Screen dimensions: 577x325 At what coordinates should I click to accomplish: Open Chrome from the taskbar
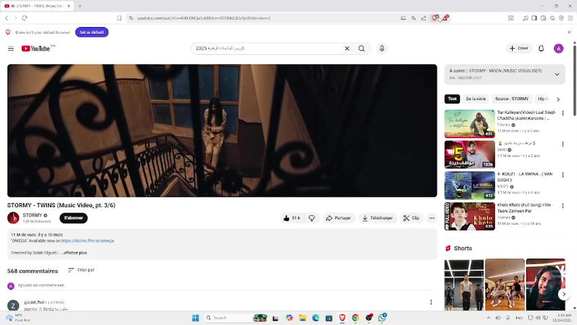(x=355, y=318)
